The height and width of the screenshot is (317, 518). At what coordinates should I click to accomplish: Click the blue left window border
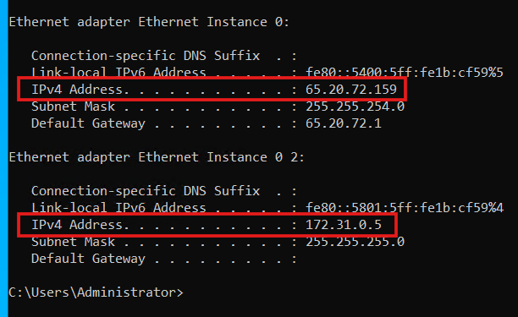click(x=3, y=158)
